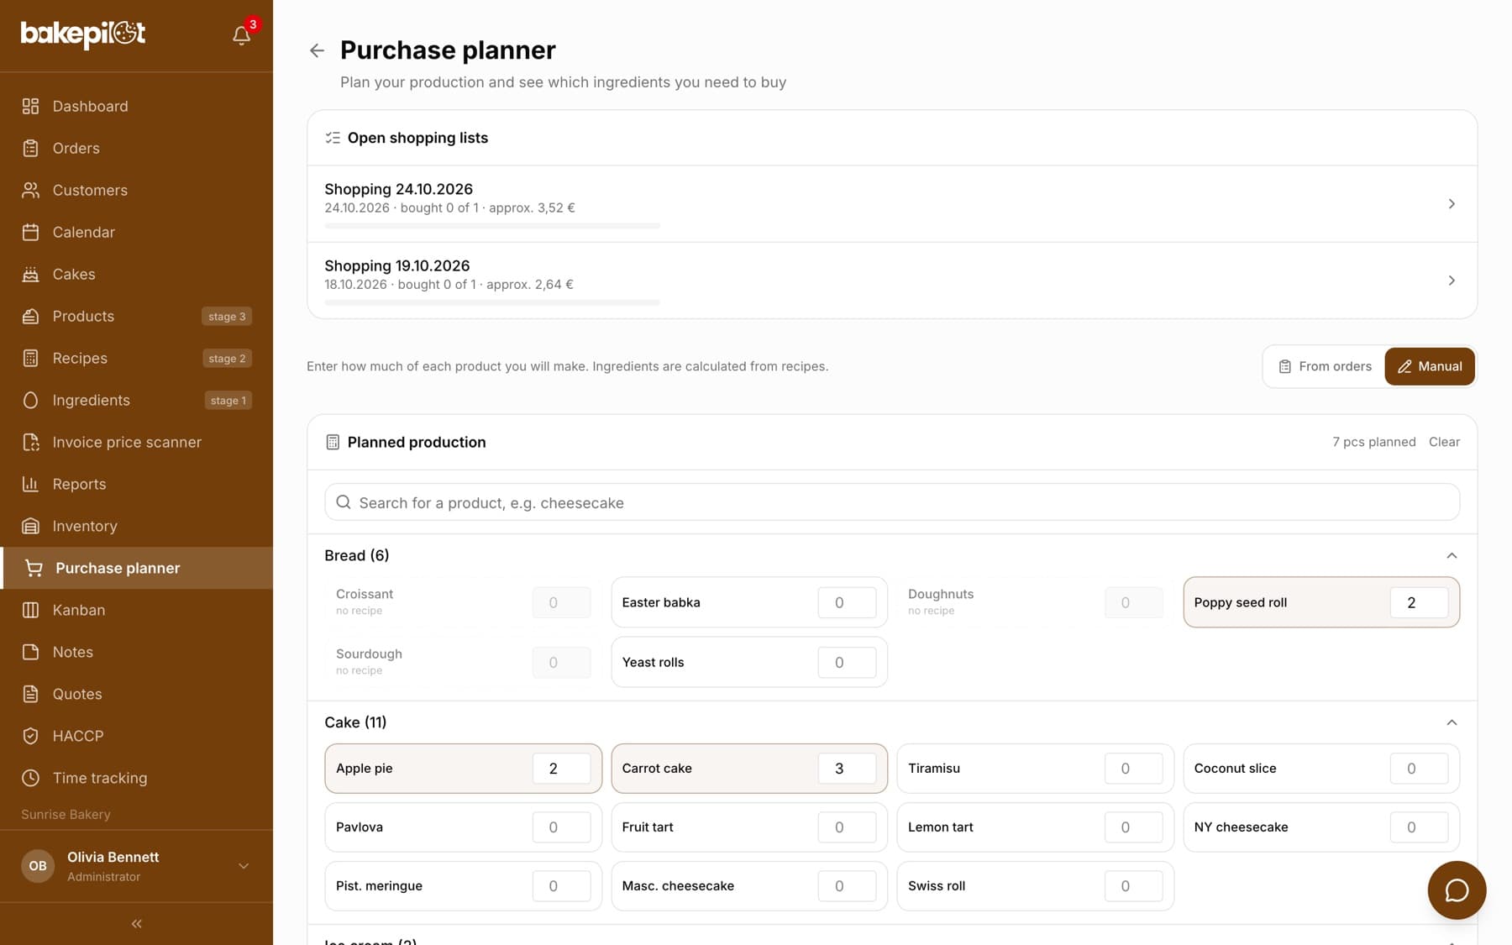
Task: Click the Olivia Bennett OB avatar
Action: (x=38, y=866)
